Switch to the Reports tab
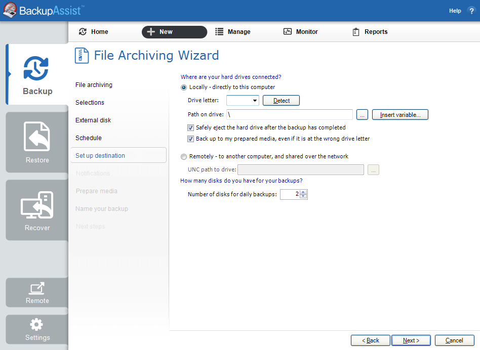The width and height of the screenshot is (480, 350). (x=370, y=32)
